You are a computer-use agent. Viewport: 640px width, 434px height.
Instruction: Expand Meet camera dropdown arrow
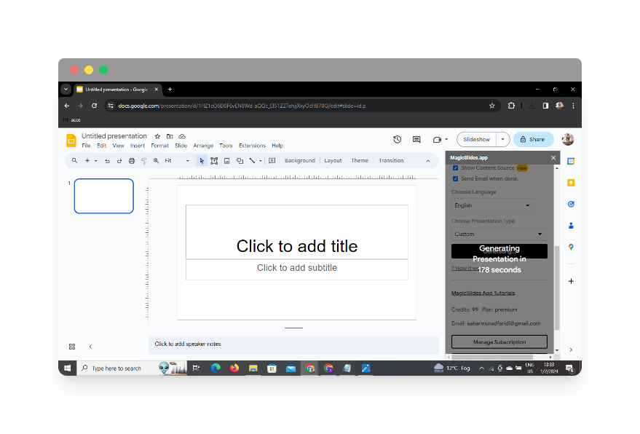(x=446, y=140)
